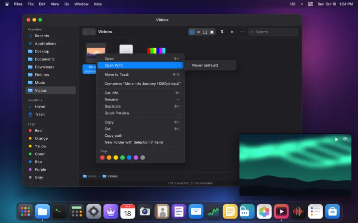358x223 pixels.
Task: Switch to column view
Action: 205,32
